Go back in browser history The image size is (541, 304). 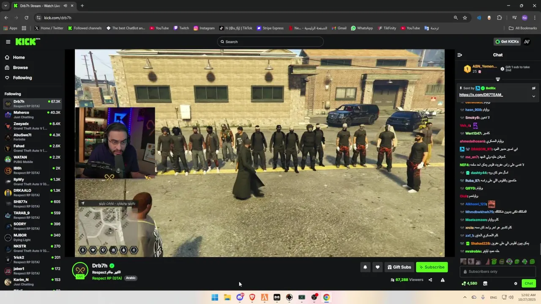pos(6,18)
